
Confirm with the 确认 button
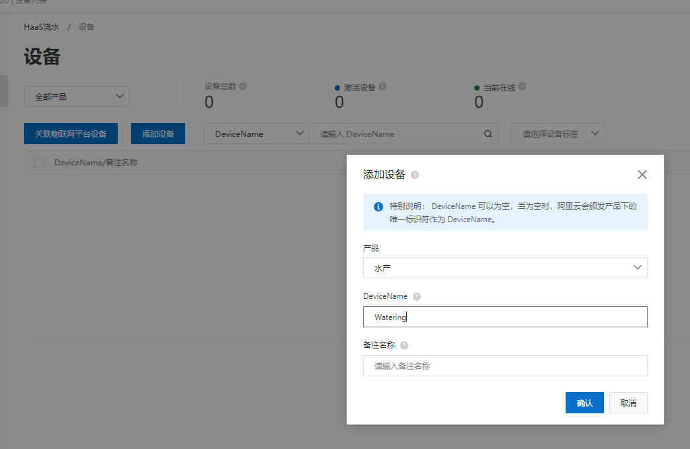584,403
